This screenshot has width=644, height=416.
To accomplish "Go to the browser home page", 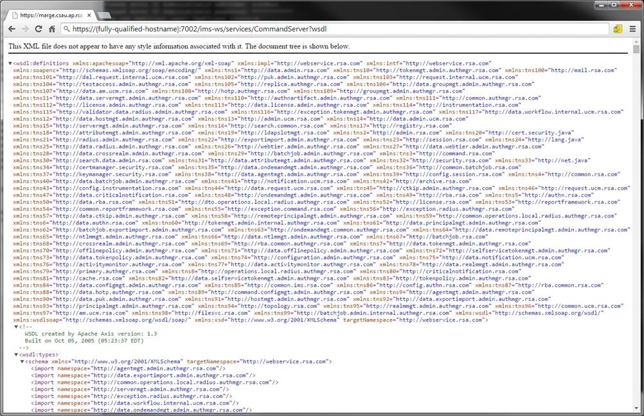I will pyautogui.click(x=52, y=29).
